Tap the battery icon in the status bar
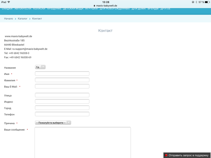The height and width of the screenshot is (158, 211). [207, 2]
